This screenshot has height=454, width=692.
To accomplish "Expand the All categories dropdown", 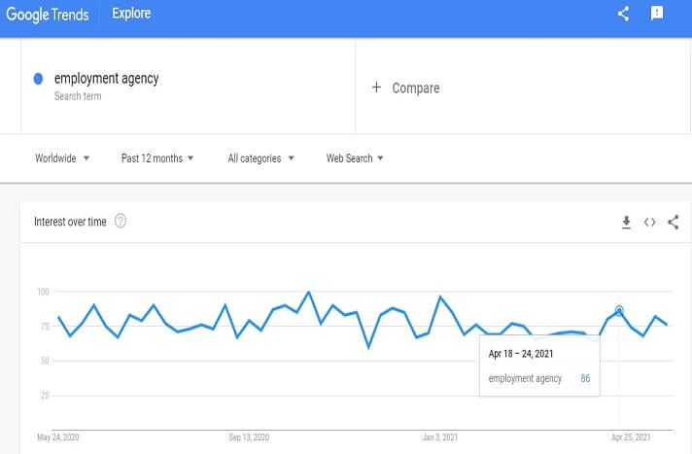I will coord(260,158).
